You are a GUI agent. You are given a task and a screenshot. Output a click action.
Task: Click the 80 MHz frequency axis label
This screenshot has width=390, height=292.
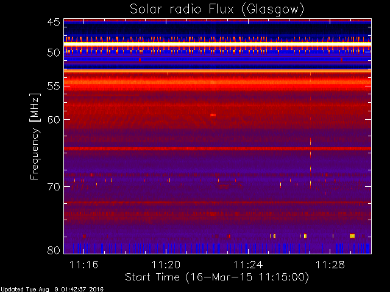coord(54,250)
